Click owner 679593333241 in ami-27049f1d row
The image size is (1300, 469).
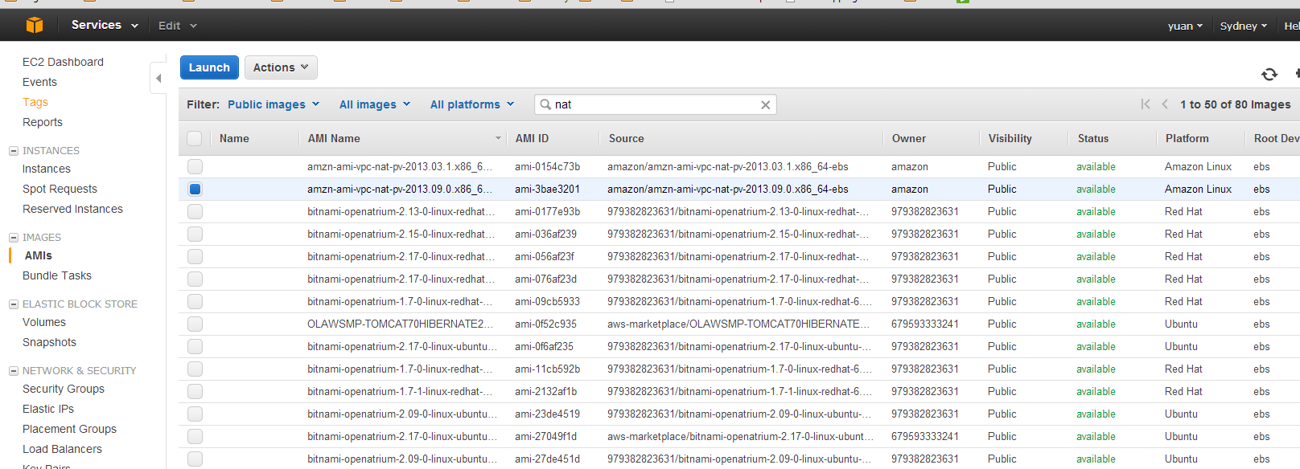pos(924,436)
